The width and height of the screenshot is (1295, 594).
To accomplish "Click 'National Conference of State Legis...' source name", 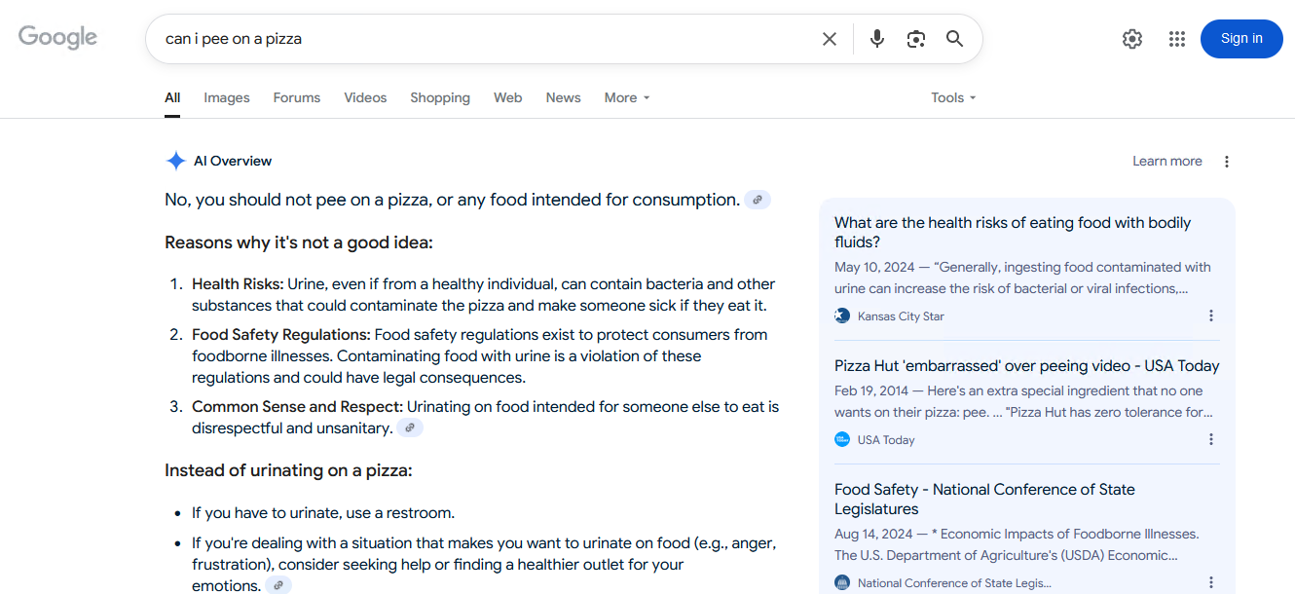I will [x=954, y=582].
